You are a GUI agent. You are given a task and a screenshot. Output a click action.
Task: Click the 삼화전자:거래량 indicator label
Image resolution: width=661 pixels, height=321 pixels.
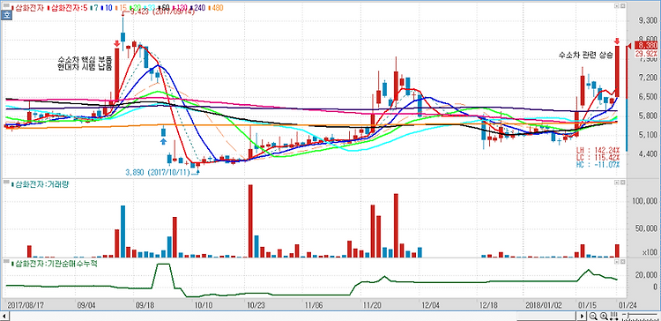pos(41,185)
